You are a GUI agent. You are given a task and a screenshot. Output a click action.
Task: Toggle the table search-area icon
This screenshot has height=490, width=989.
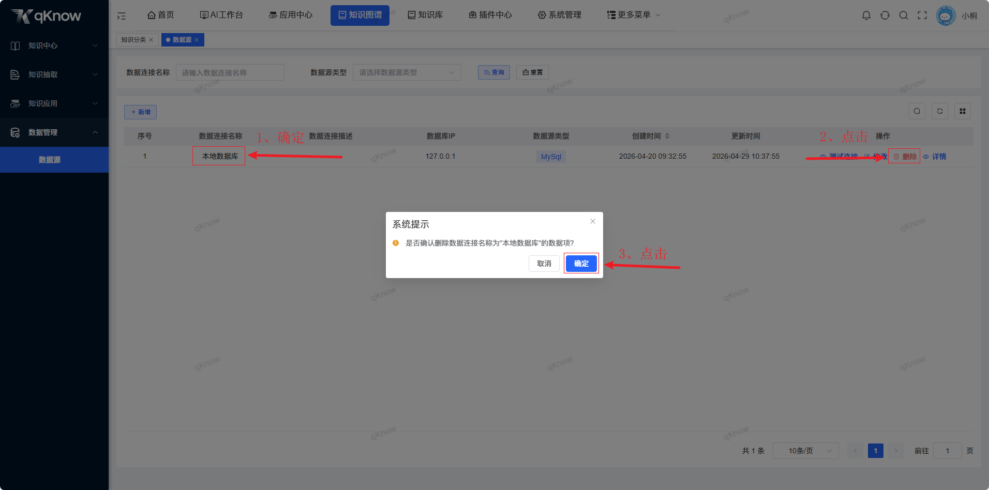917,111
